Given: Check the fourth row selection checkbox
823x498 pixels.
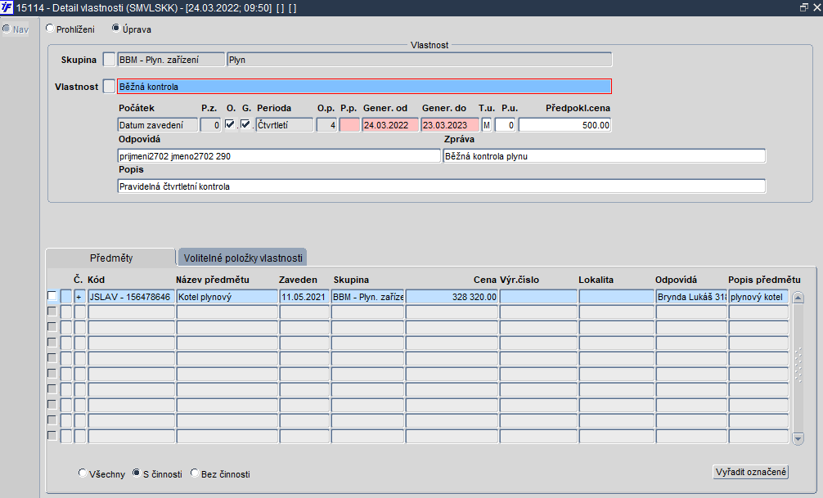Looking at the screenshot, I should point(52,342).
